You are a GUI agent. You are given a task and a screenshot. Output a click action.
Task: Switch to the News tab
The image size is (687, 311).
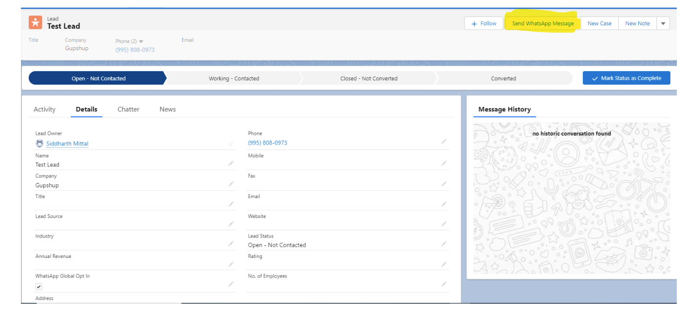coord(168,110)
